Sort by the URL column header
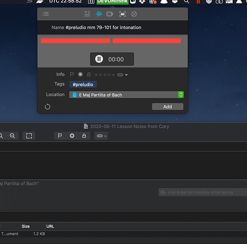247x244 pixels. coord(50,226)
